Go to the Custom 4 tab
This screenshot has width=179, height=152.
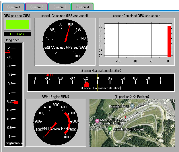[x=82, y=7]
